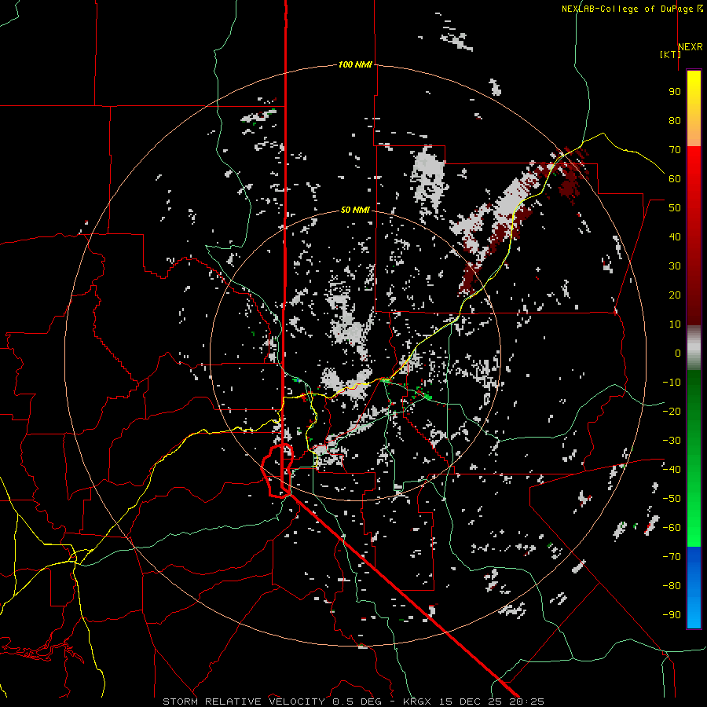
Task: Click the "15 DEC 25 20:25" timestamp
Action: (x=492, y=702)
